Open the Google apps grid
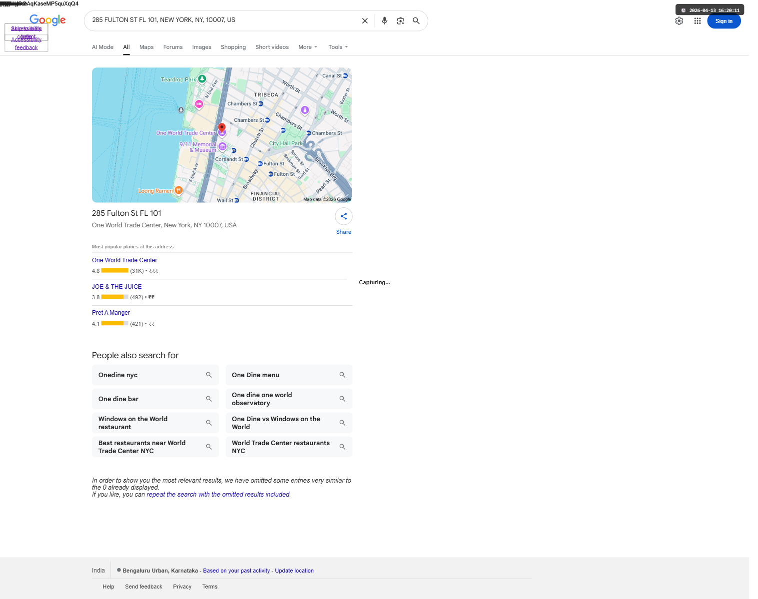 [698, 21]
